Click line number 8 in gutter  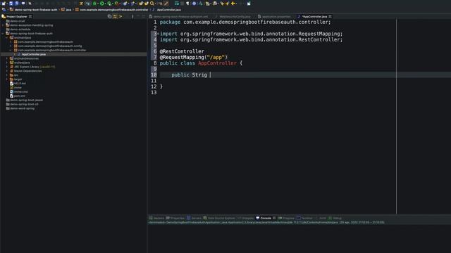pos(155,63)
